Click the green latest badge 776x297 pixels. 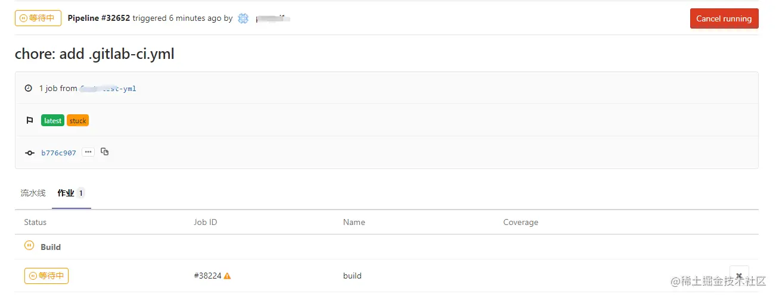coord(52,121)
